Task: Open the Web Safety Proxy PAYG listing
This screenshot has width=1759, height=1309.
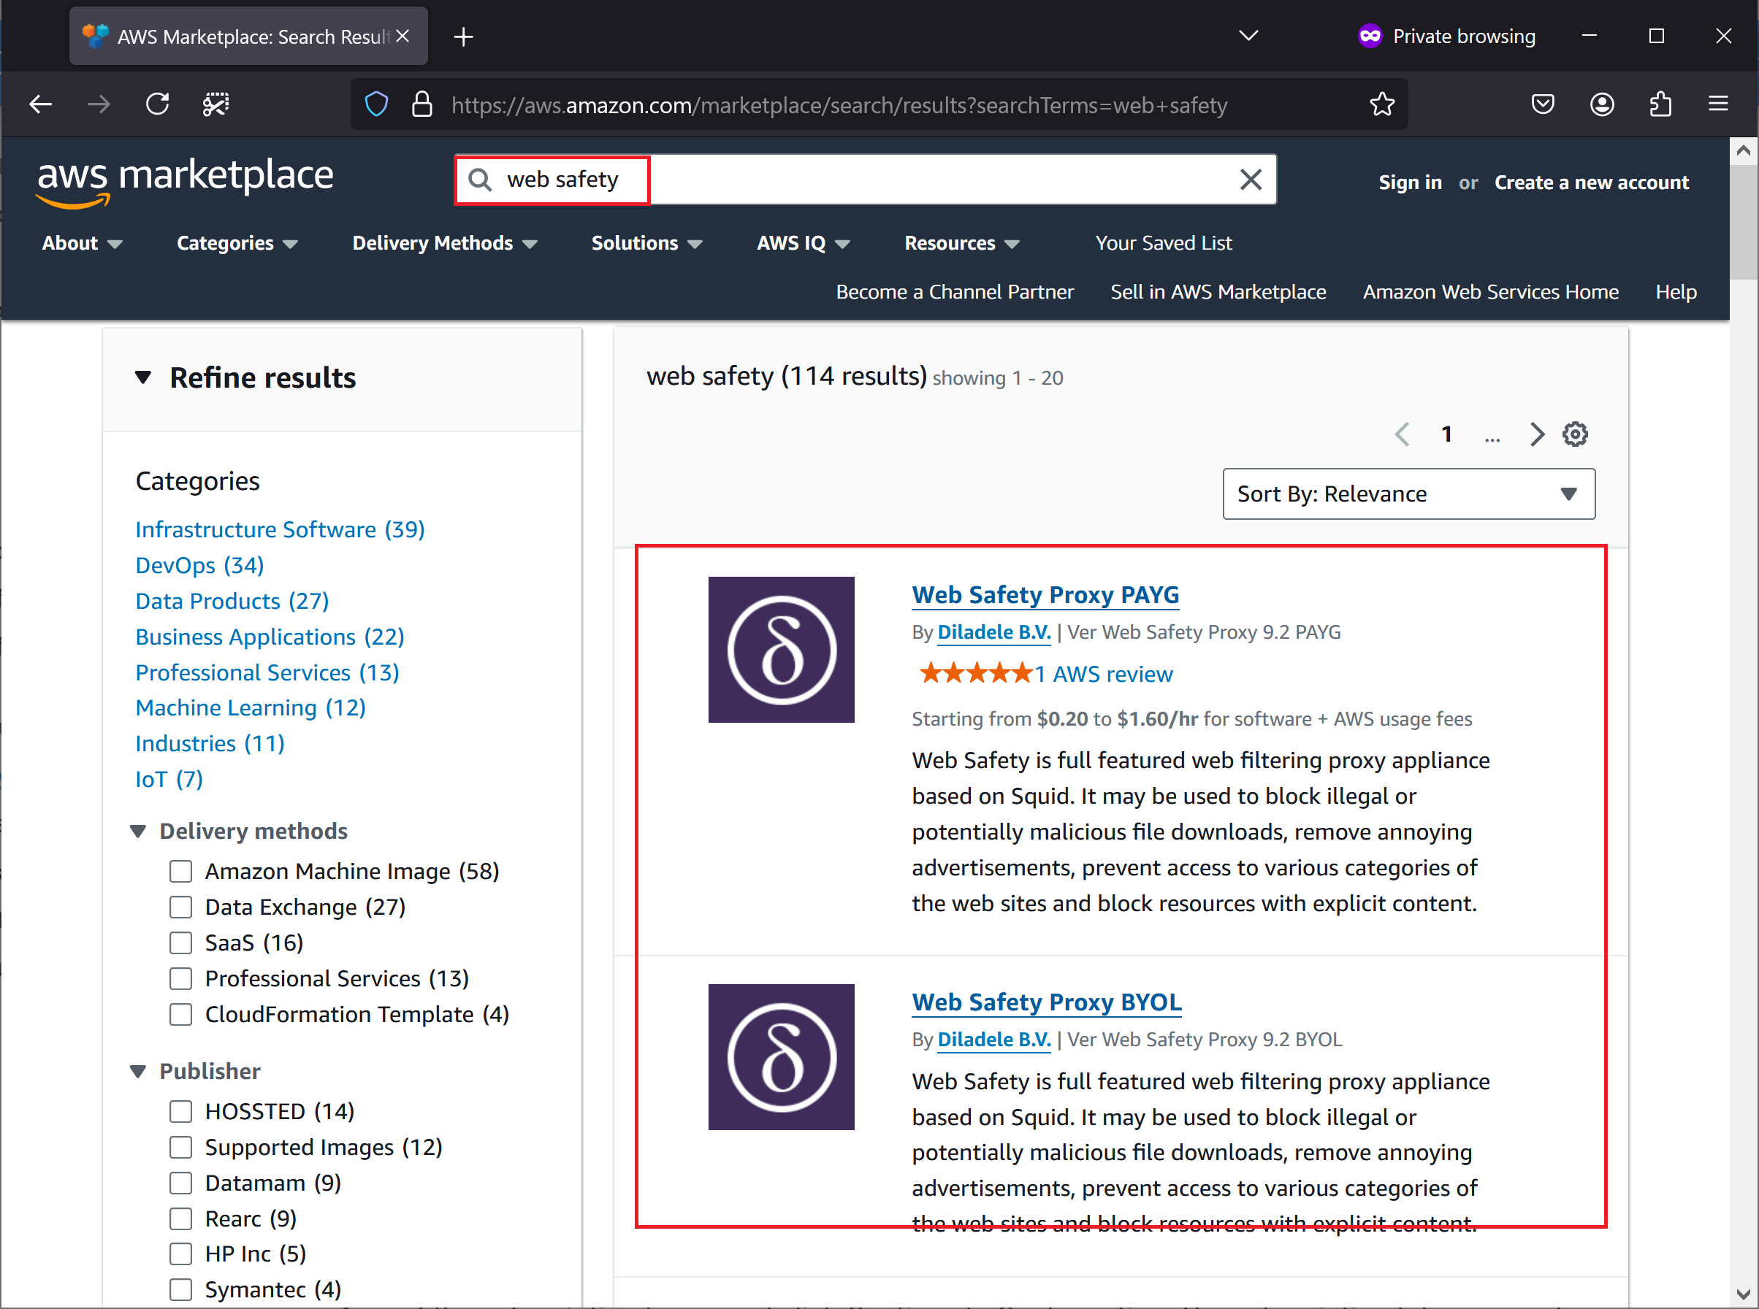Action: click(x=1045, y=595)
